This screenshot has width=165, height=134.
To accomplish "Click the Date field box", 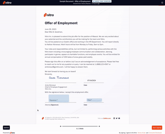I will pos(94,100).
